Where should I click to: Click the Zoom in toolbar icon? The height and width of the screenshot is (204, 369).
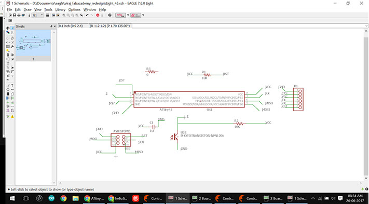pyautogui.click(x=68, y=15)
